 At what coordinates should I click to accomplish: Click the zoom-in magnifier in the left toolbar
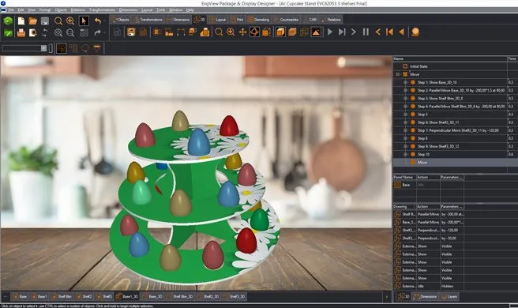click(70, 21)
